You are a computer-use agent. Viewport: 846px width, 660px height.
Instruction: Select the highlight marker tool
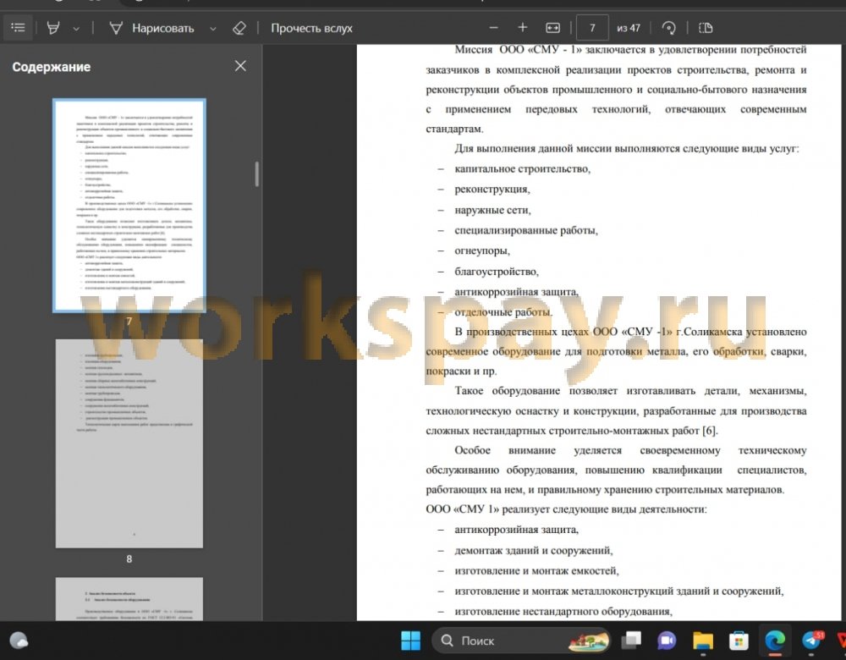point(52,28)
